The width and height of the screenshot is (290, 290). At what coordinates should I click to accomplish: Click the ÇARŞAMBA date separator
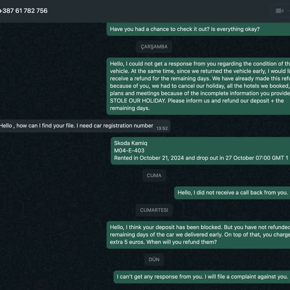click(x=154, y=46)
